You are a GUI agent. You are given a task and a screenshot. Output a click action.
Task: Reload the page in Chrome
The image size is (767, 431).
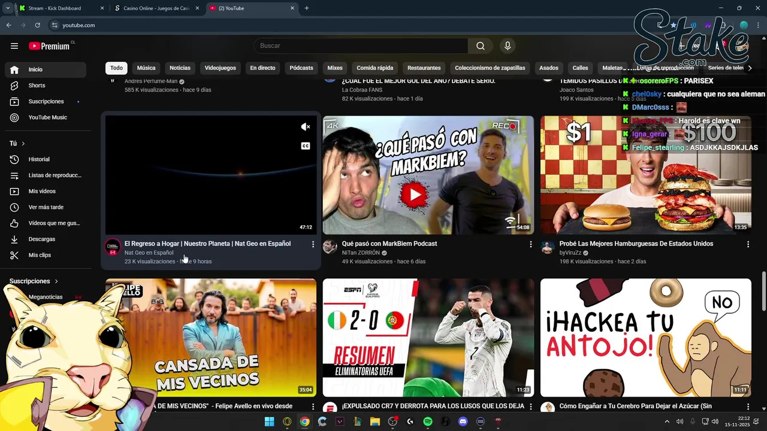click(37, 25)
